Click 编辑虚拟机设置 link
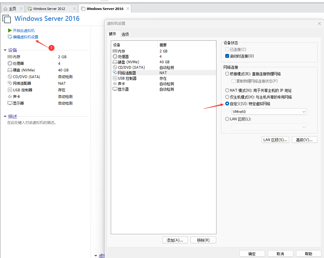This screenshot has height=258, width=324. (x=26, y=37)
